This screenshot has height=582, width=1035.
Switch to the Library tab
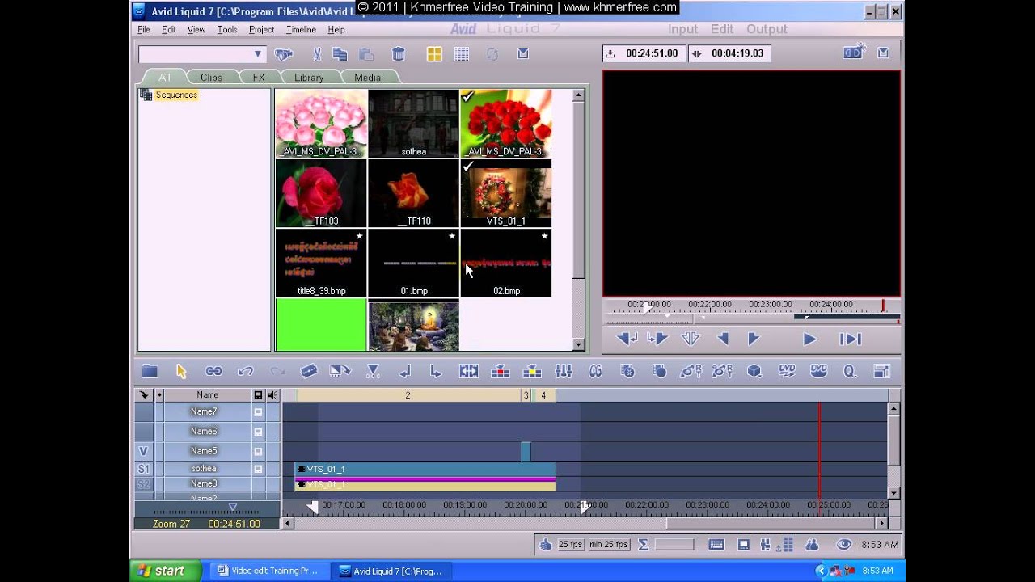tap(309, 78)
